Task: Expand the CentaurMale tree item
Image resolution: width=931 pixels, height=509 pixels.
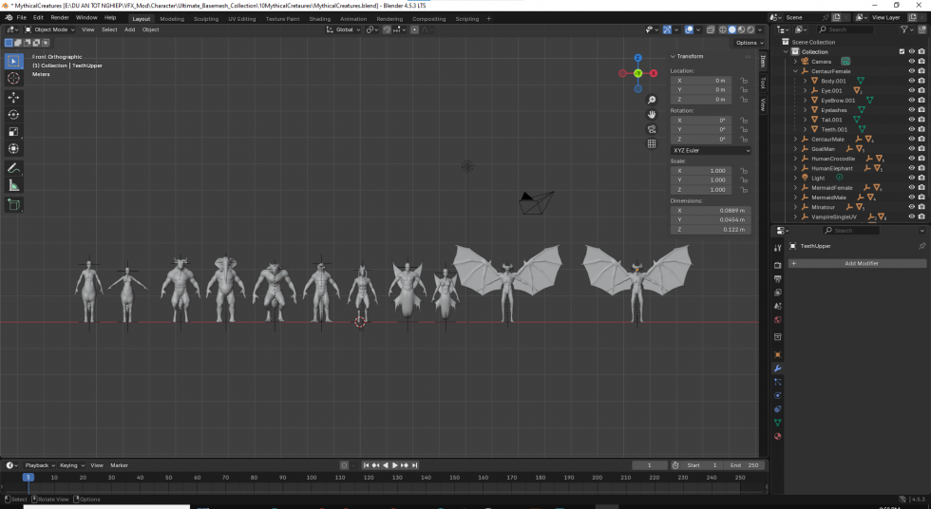Action: tap(796, 139)
